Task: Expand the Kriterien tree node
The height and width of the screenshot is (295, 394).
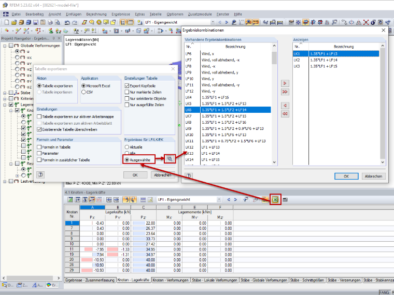Action: coord(5,99)
